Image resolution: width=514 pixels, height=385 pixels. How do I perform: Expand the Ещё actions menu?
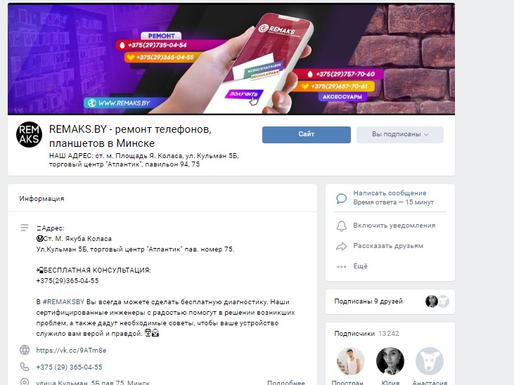pos(360,266)
